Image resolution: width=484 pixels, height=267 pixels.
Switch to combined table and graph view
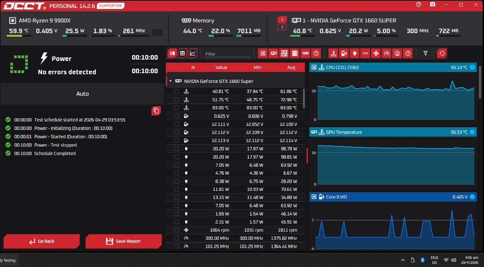tap(172, 53)
